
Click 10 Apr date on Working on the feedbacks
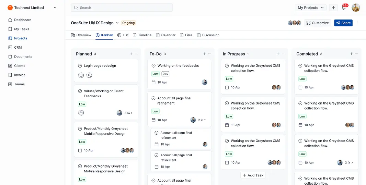coord(159,83)
